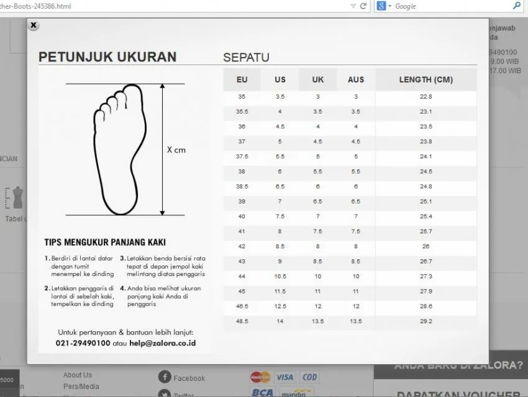Click the COD payment logo

click(x=309, y=377)
